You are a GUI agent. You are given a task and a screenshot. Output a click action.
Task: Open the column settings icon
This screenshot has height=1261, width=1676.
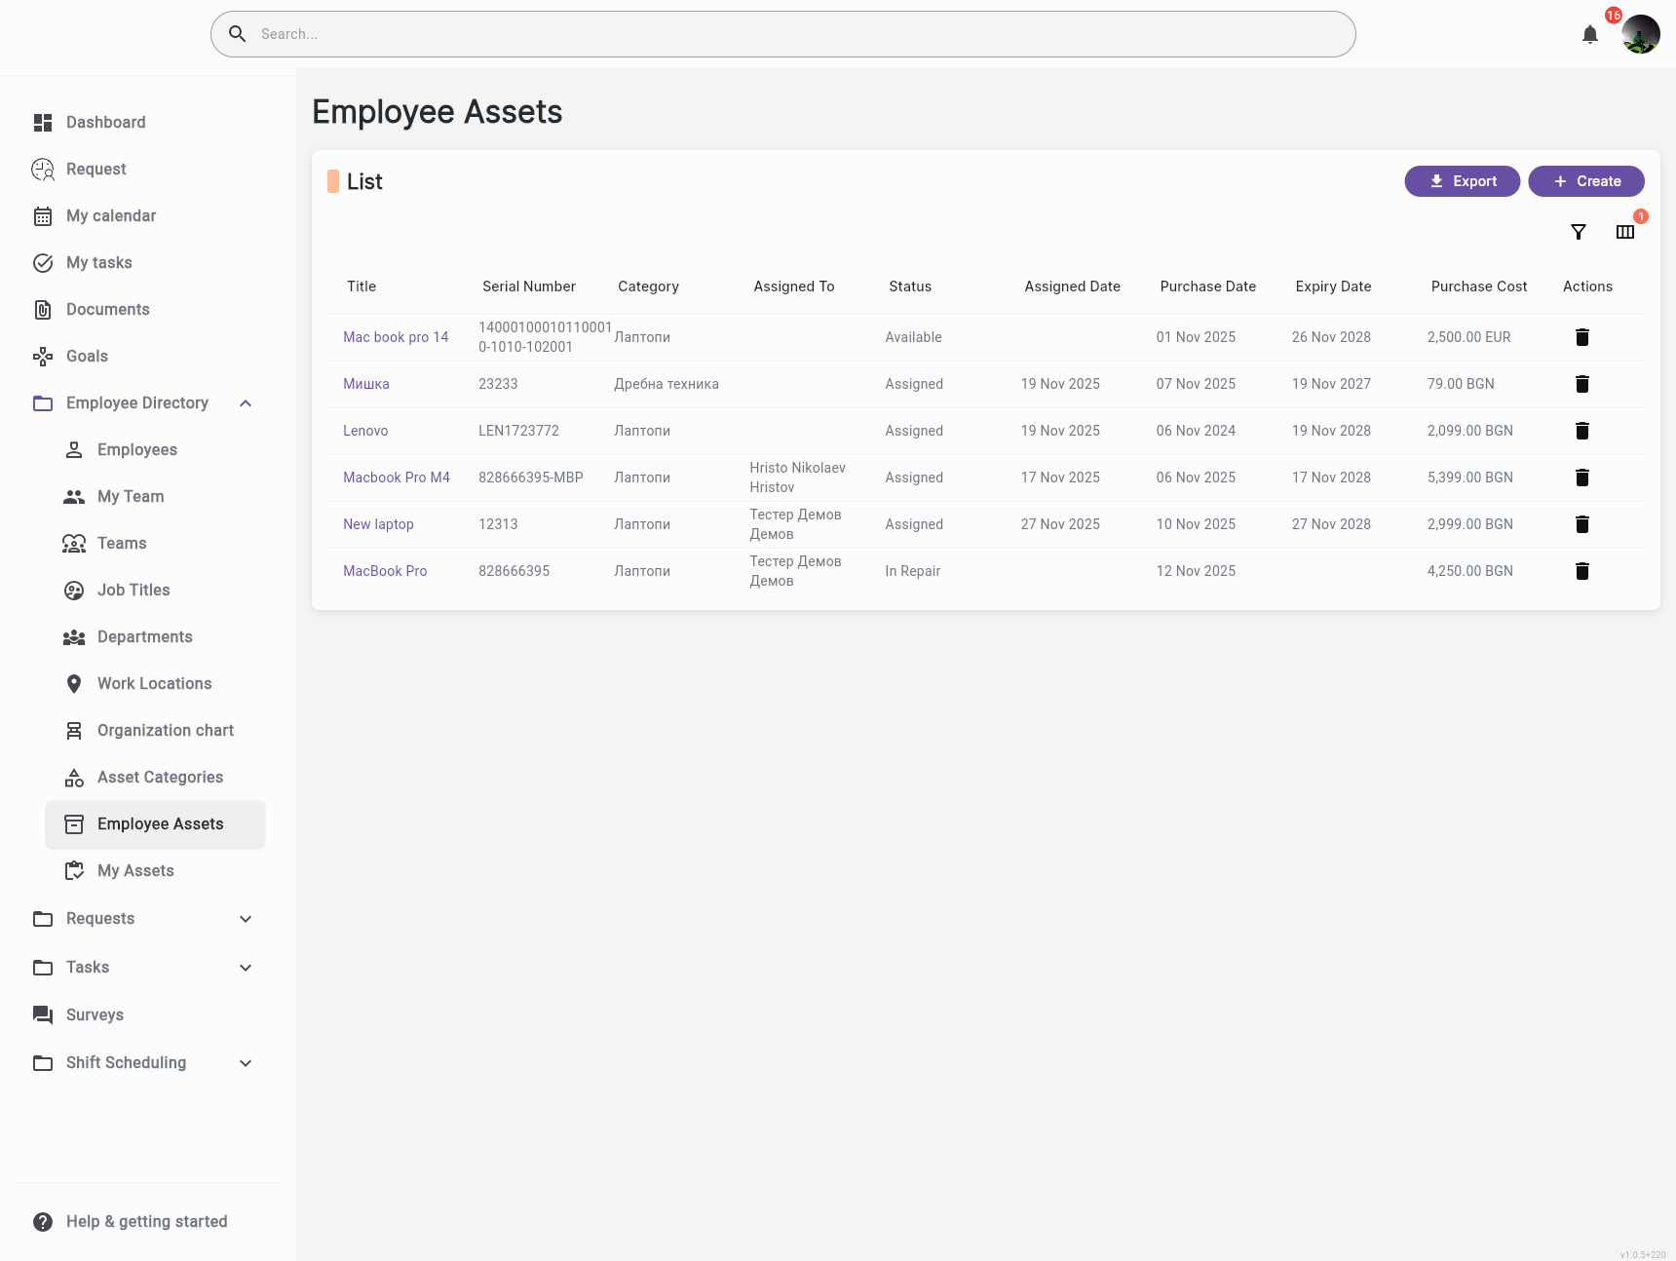coord(1624,232)
